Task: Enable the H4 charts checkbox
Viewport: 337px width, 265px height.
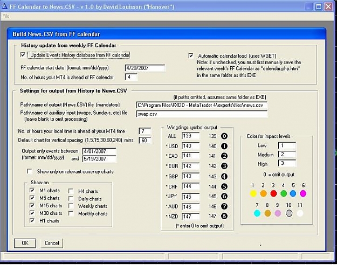Action: [71, 191]
